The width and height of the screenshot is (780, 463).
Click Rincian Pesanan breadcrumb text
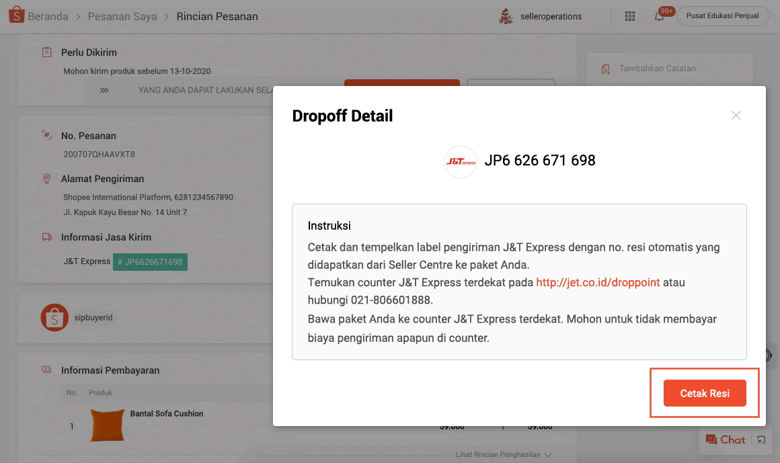pyautogui.click(x=217, y=16)
